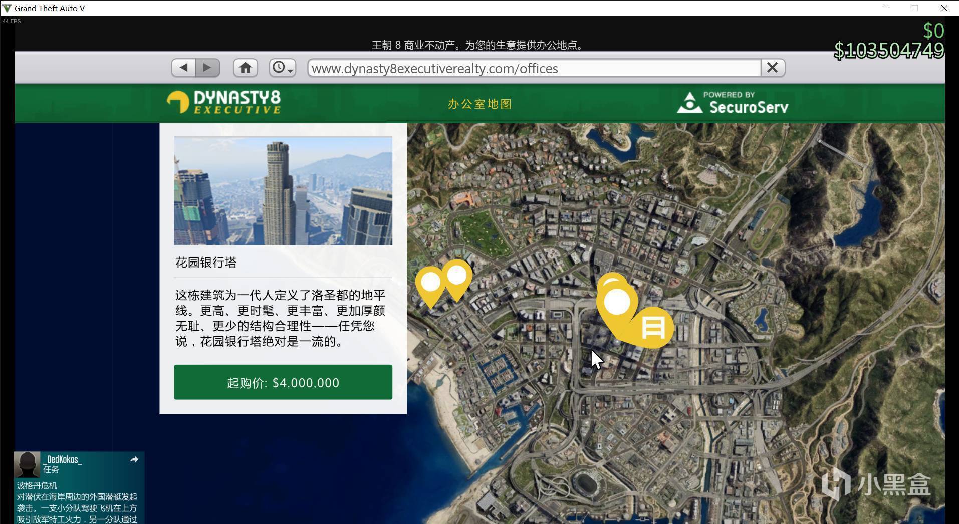959x524 pixels.
Task: Click the share arrow on _DedKokos_ notification
Action: 134,459
